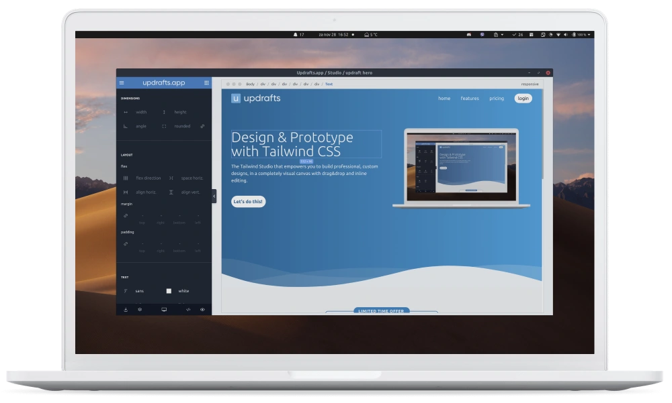Click the link icon next to rounded

pyautogui.click(x=202, y=126)
